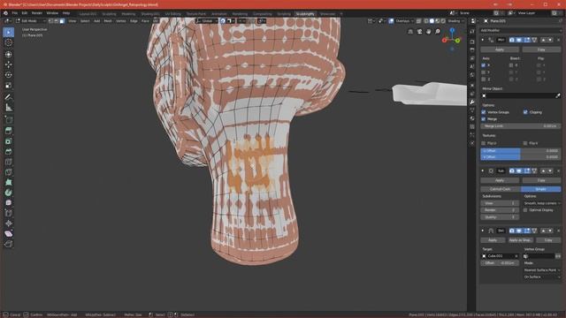Click the Apply as Shape button
The image size is (566, 318).
(520, 240)
